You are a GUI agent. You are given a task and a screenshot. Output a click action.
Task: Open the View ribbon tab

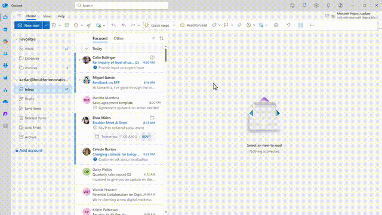(x=47, y=16)
